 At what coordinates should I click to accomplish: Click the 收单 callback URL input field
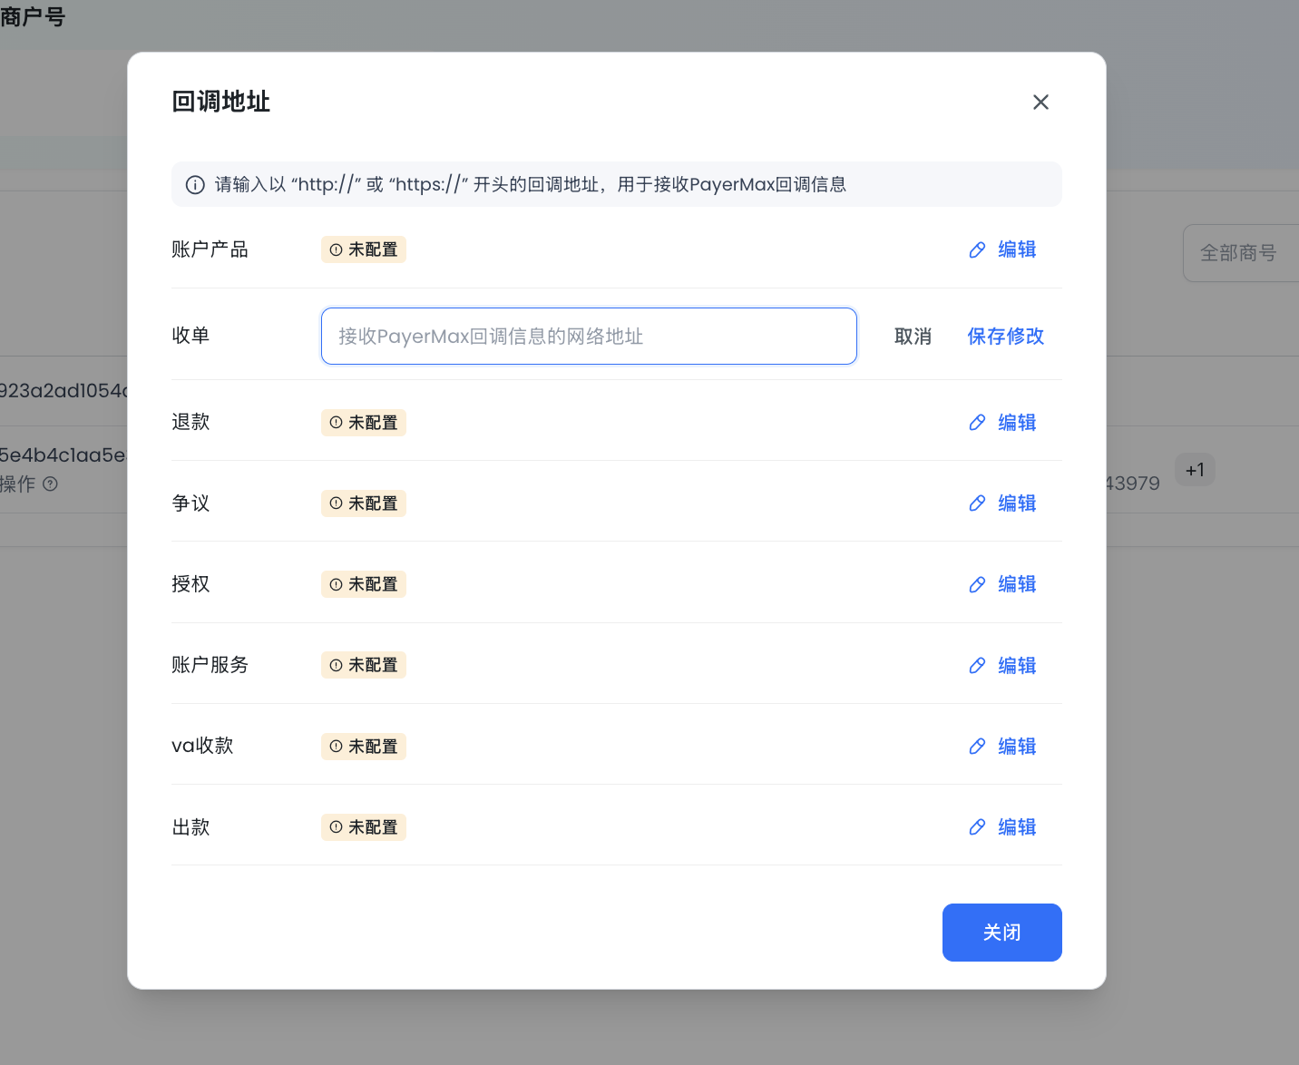pyautogui.click(x=588, y=337)
